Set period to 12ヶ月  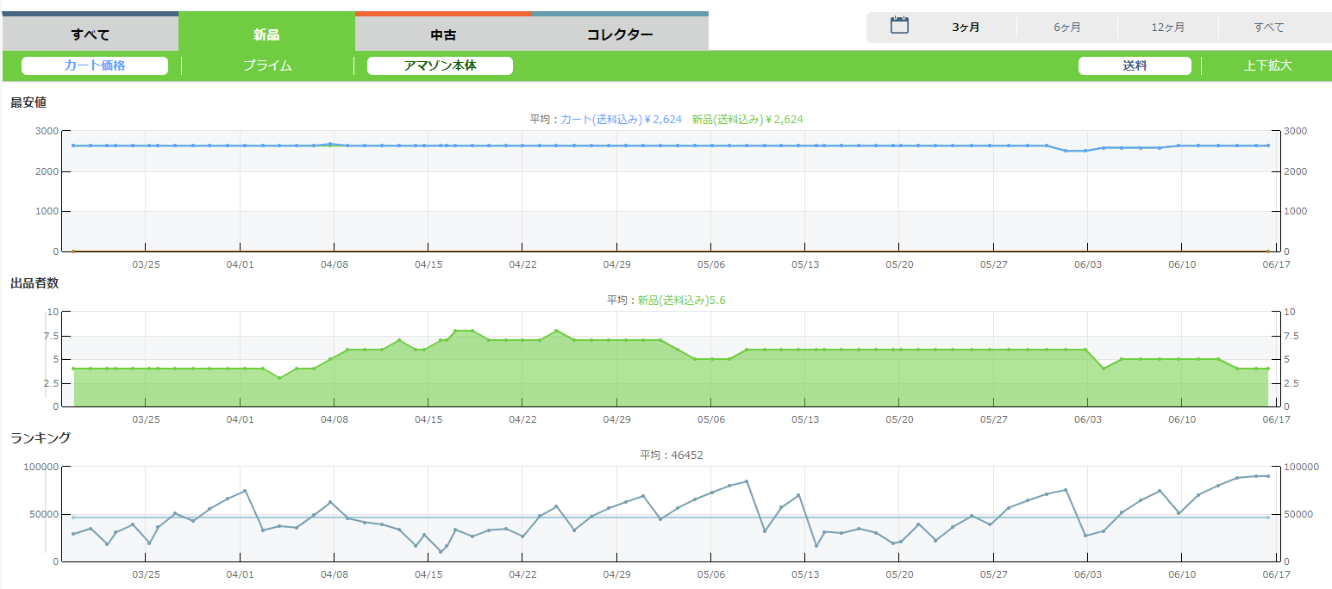pos(1168,28)
